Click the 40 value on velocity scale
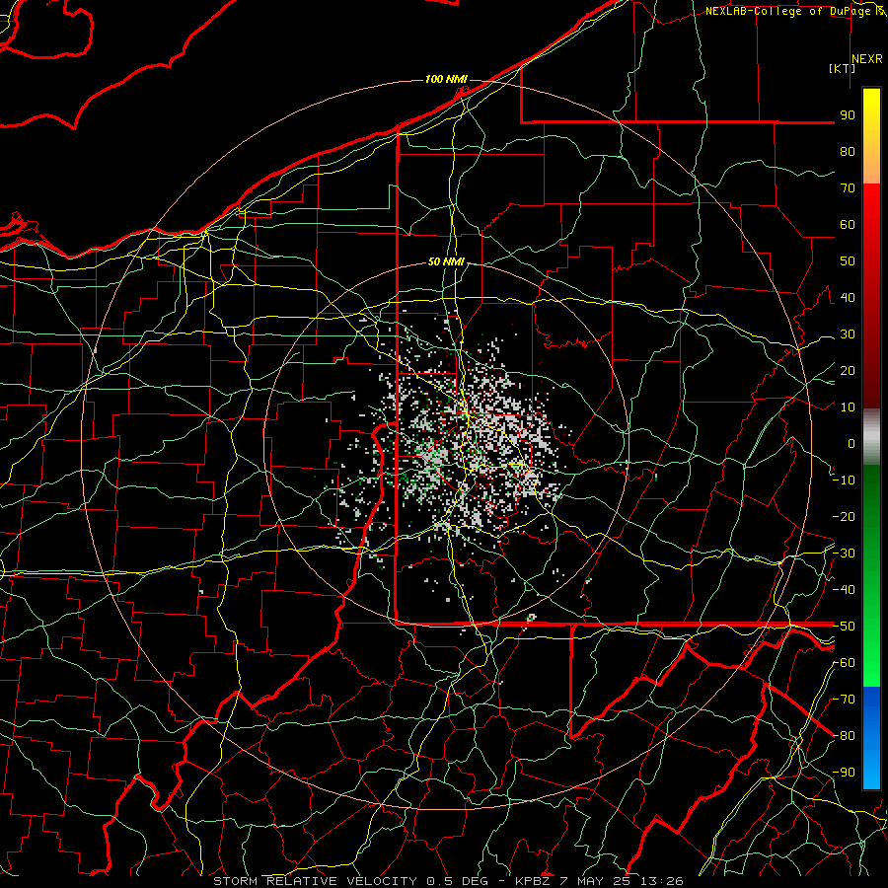This screenshot has width=888, height=888. tap(848, 297)
